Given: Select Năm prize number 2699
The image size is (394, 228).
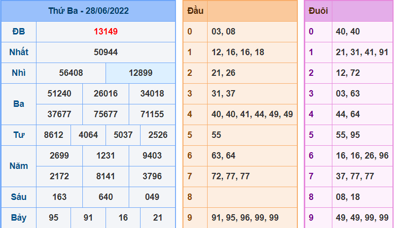Looking at the screenshot, I should (59, 156).
